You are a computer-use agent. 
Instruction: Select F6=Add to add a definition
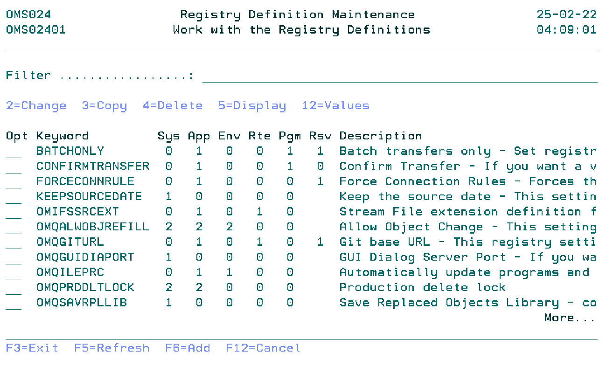[x=188, y=348]
